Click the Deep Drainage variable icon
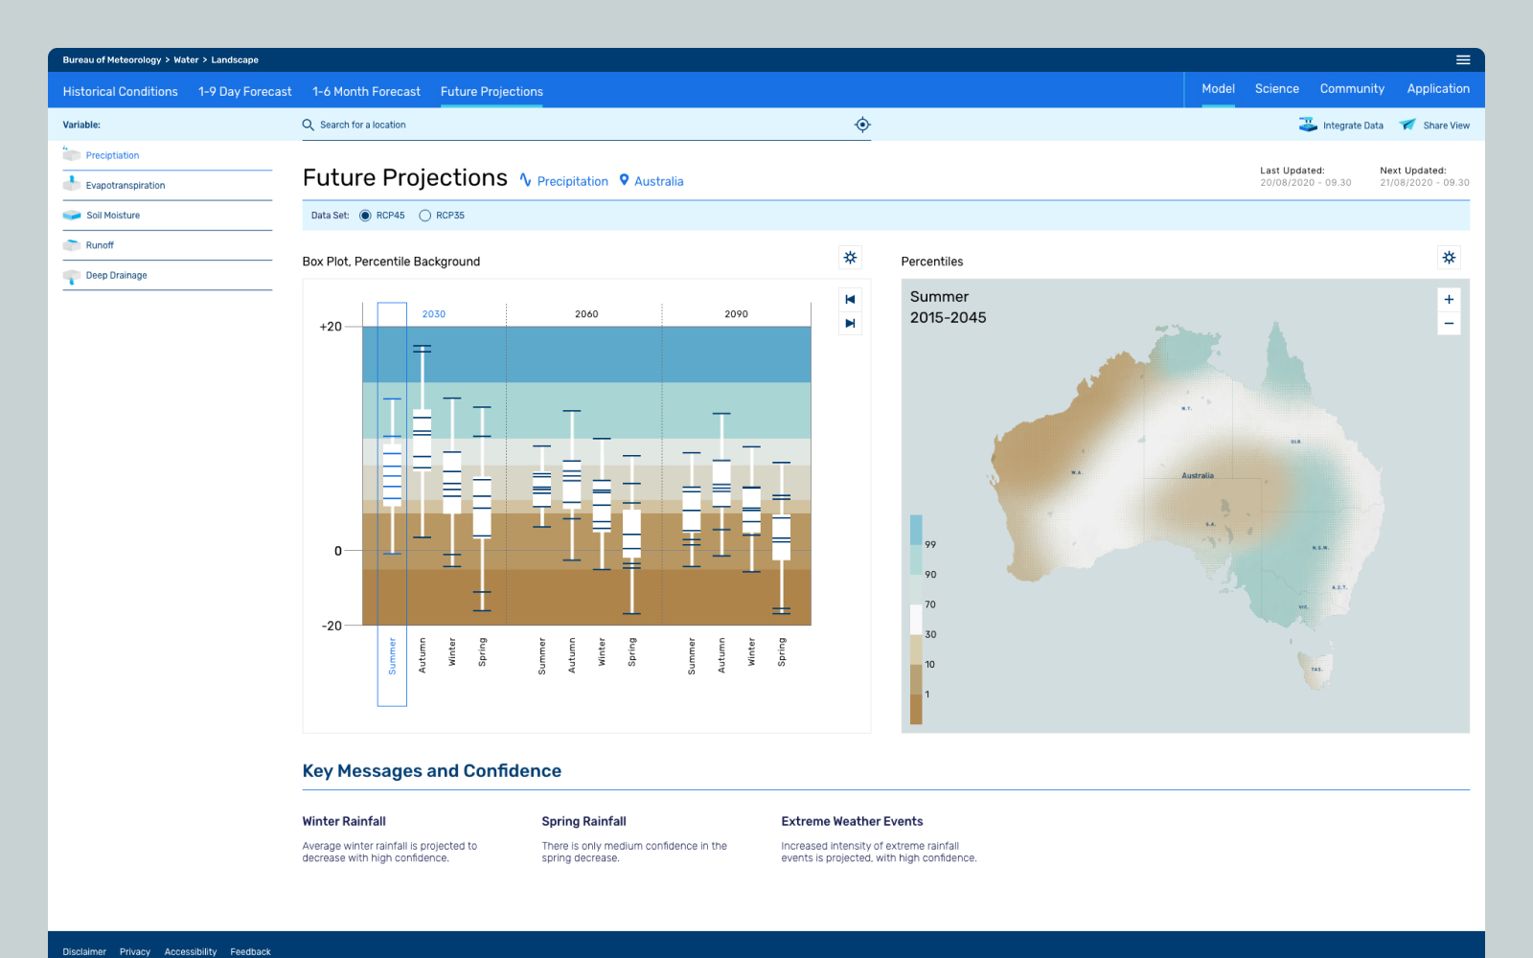This screenshot has width=1533, height=958. [x=72, y=276]
